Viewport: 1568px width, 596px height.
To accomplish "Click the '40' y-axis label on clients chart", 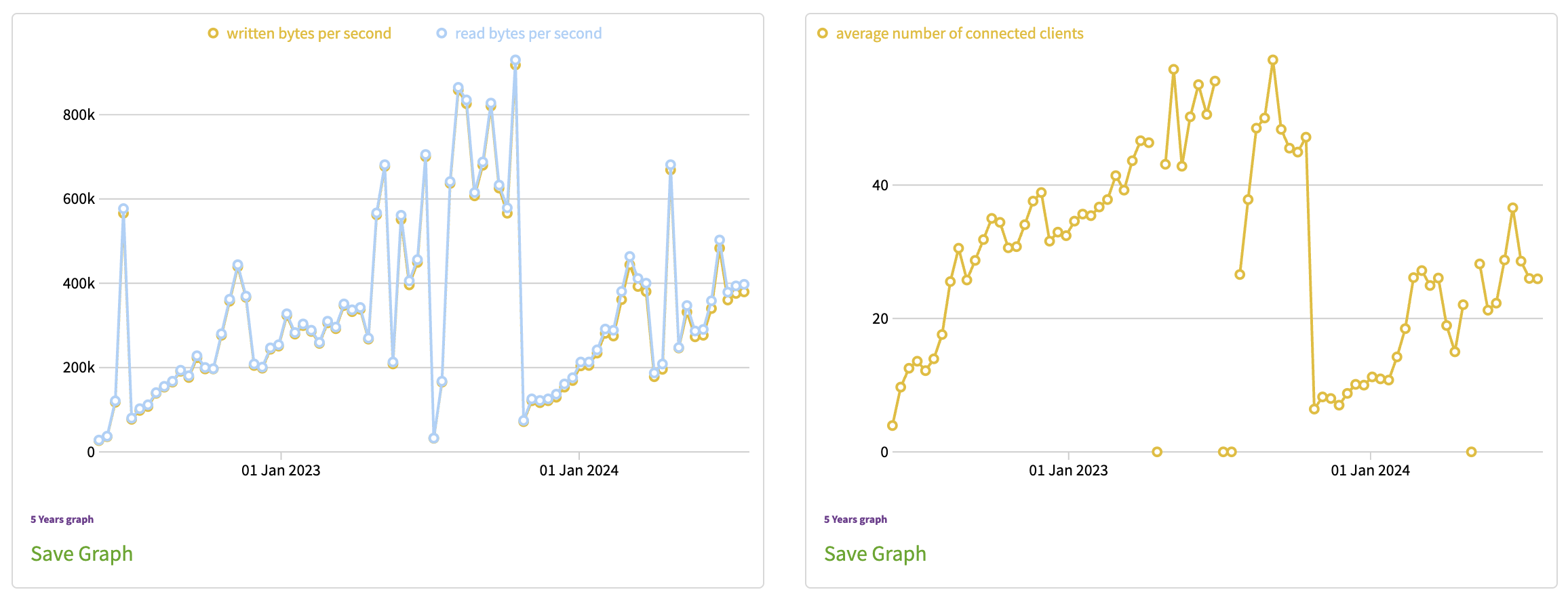I will [880, 186].
